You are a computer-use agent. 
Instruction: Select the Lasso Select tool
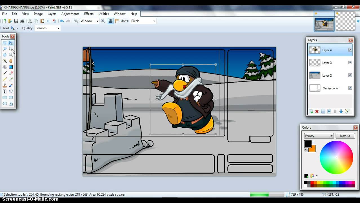click(x=5, y=49)
